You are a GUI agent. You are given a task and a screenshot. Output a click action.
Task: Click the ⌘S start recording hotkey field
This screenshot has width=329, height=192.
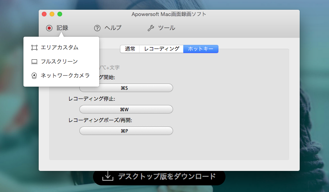126,88
